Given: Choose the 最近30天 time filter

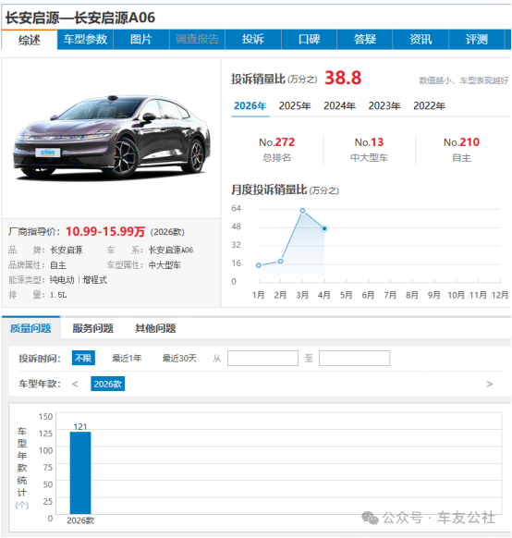Looking at the screenshot, I should point(179,359).
